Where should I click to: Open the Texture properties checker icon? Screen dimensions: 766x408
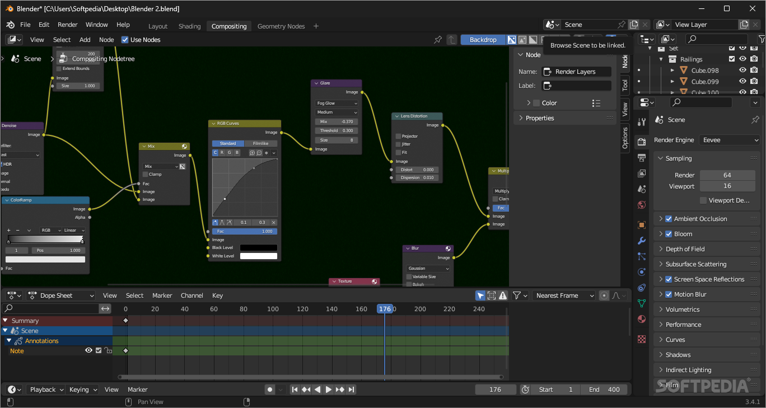pos(642,339)
